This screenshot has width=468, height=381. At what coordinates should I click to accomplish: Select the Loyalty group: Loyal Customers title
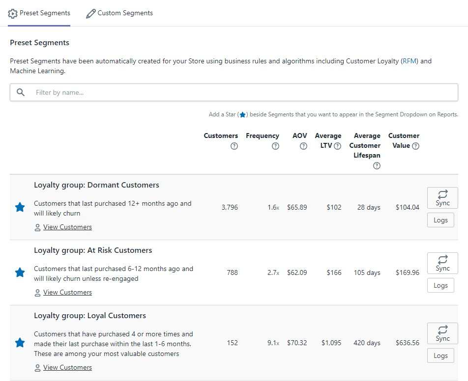click(x=90, y=316)
